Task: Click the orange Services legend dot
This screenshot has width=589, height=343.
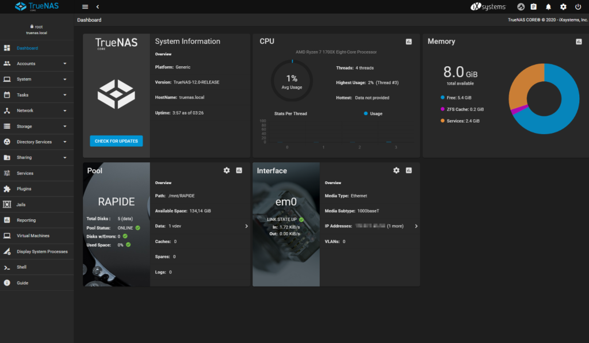Action: (x=442, y=121)
